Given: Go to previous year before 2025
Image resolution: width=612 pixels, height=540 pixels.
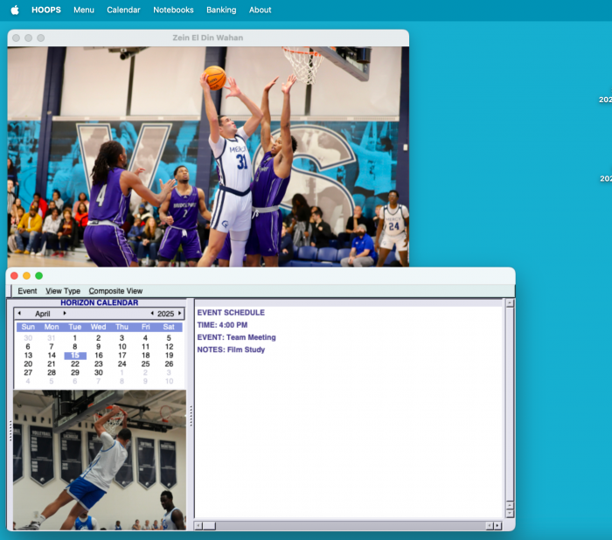Looking at the screenshot, I should (x=151, y=314).
